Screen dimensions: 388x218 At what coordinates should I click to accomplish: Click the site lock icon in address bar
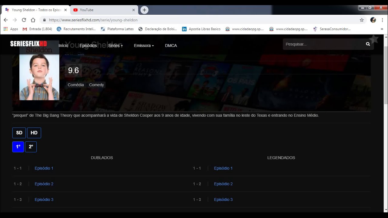(x=44, y=20)
